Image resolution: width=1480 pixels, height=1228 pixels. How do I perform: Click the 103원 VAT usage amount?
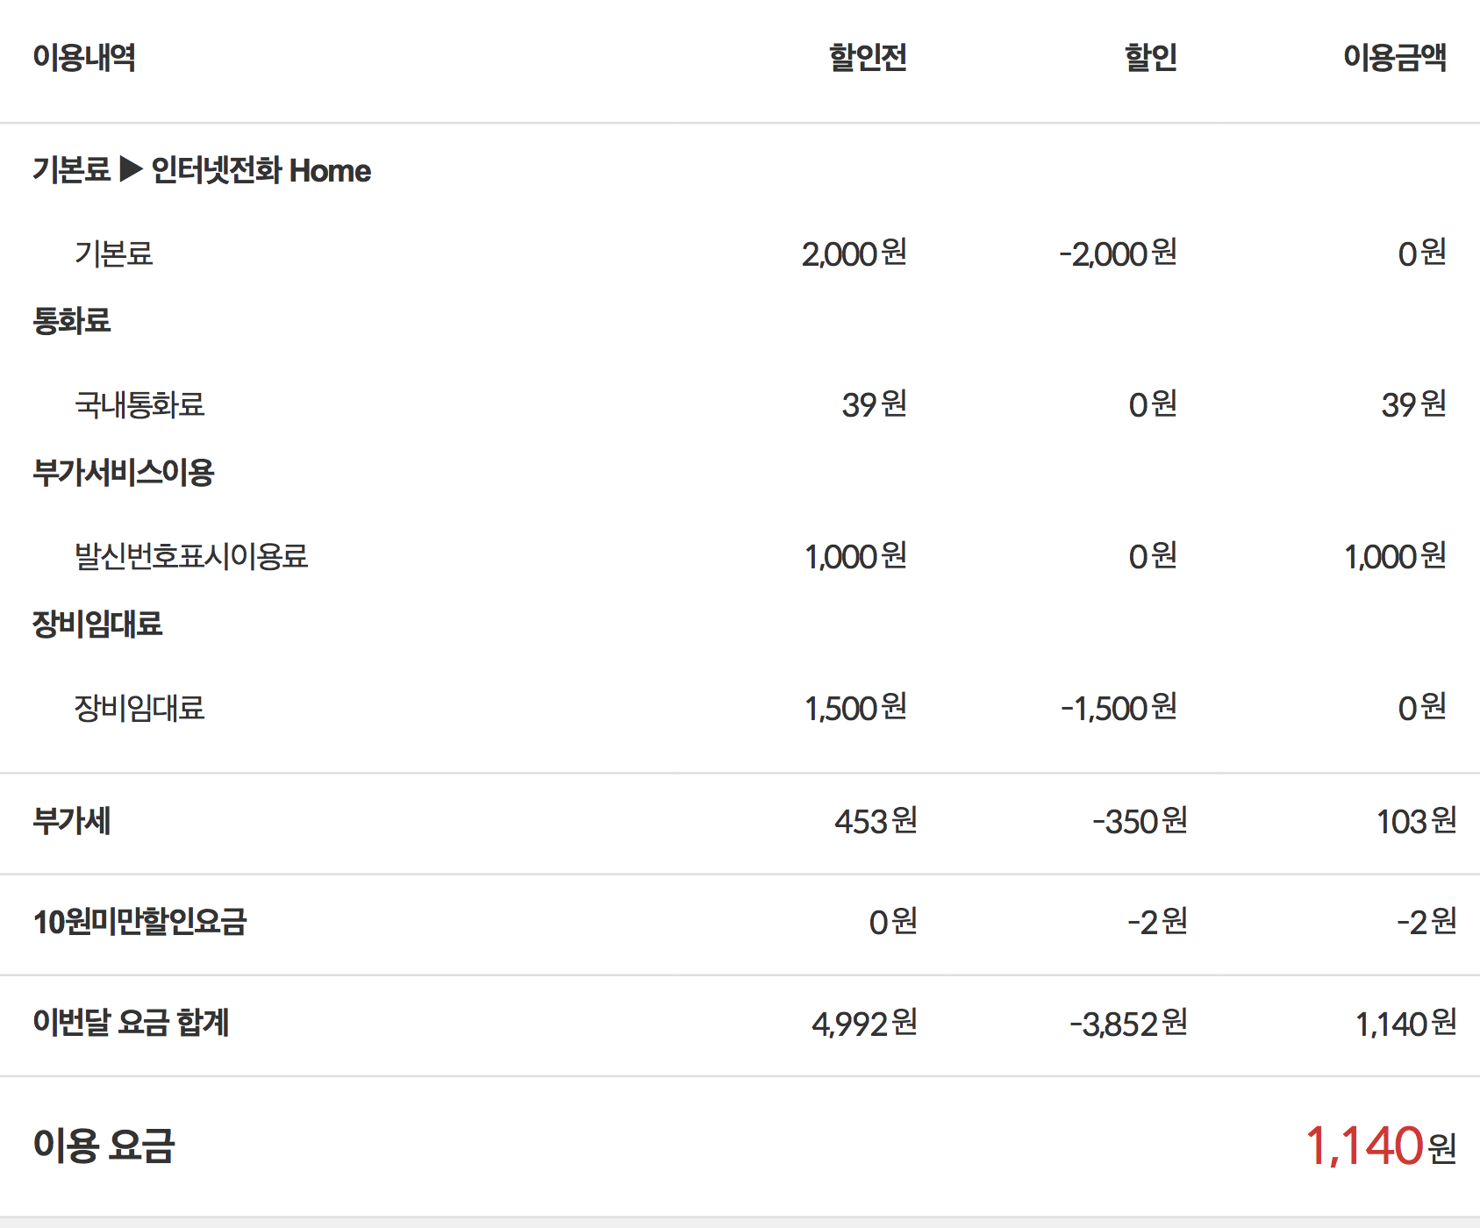1416,822
